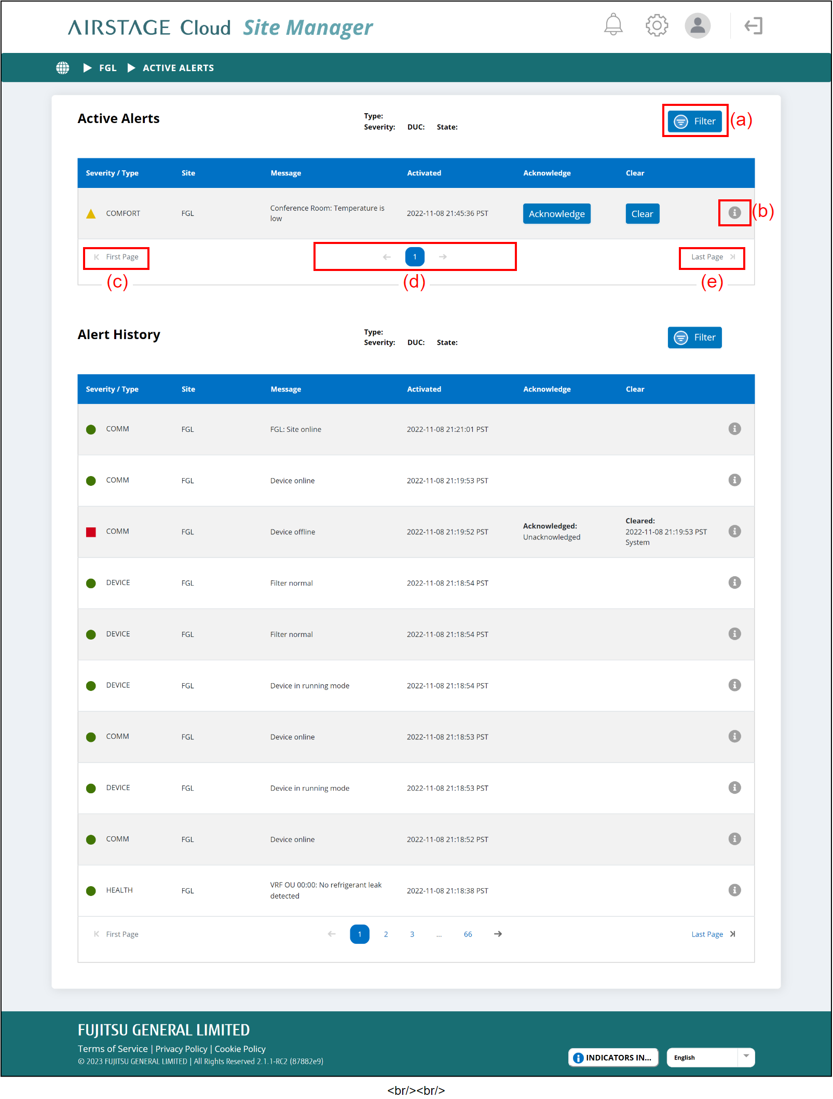Open info icon for COMFORT alert

(734, 213)
